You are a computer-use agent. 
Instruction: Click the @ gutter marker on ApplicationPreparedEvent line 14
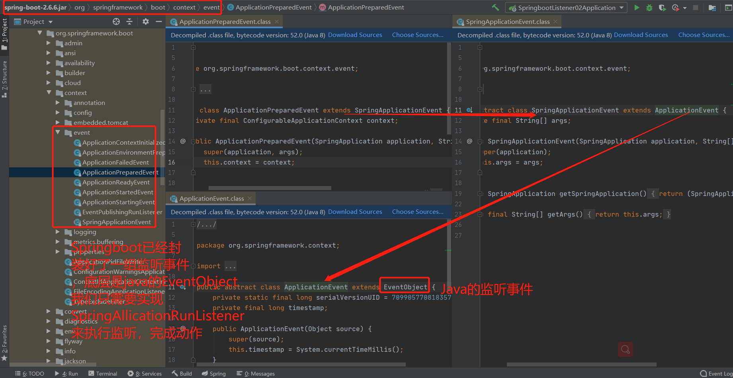tap(183, 141)
